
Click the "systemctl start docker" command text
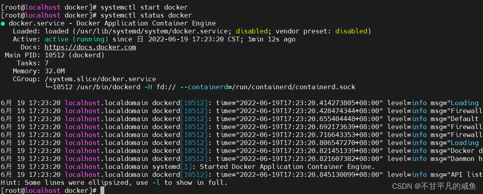point(144,7)
